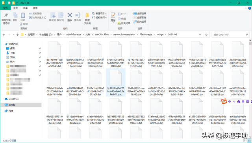Viewport: 252px width, 143px height.
Task: Open the recent locations dropdown arrow
Action: click(x=14, y=35)
